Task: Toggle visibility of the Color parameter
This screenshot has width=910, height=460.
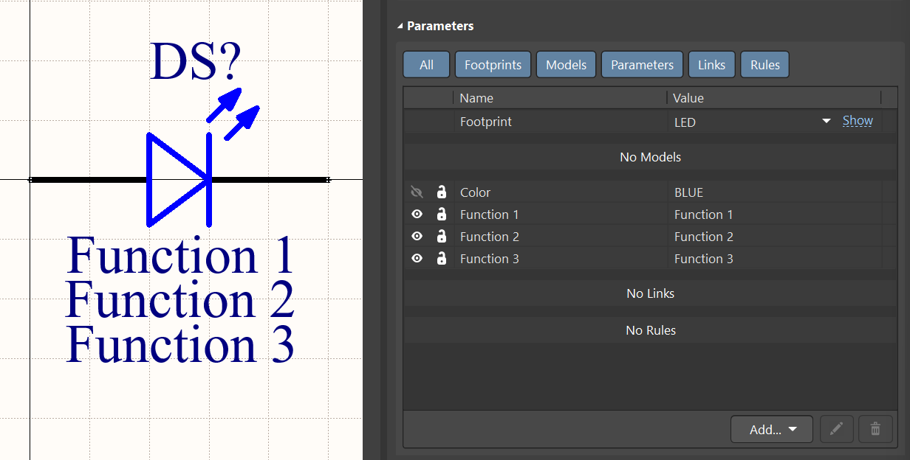Action: coord(417,192)
